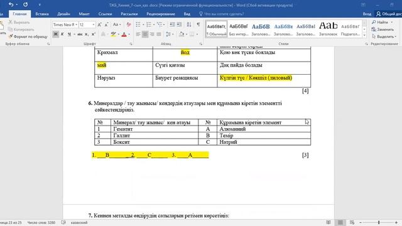
Task: Toggle Subscript formatting
Action: tap(87, 34)
